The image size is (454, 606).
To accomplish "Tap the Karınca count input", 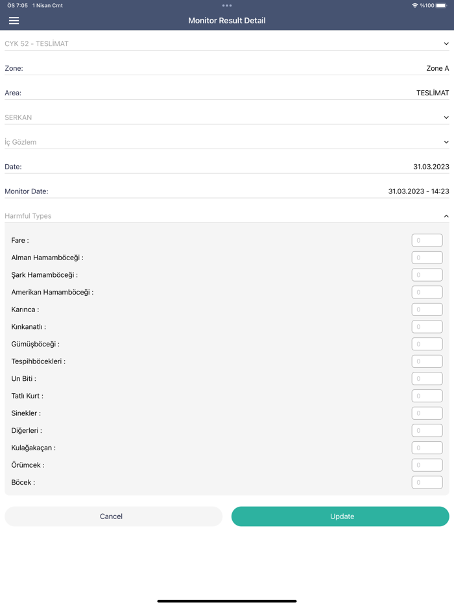I will point(427,309).
